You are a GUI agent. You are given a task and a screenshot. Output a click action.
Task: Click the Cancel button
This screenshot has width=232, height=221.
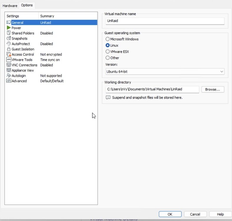[195, 214]
